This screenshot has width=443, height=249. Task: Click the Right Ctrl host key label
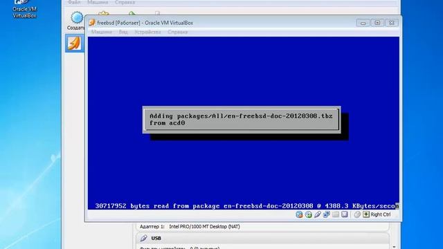[381, 214]
